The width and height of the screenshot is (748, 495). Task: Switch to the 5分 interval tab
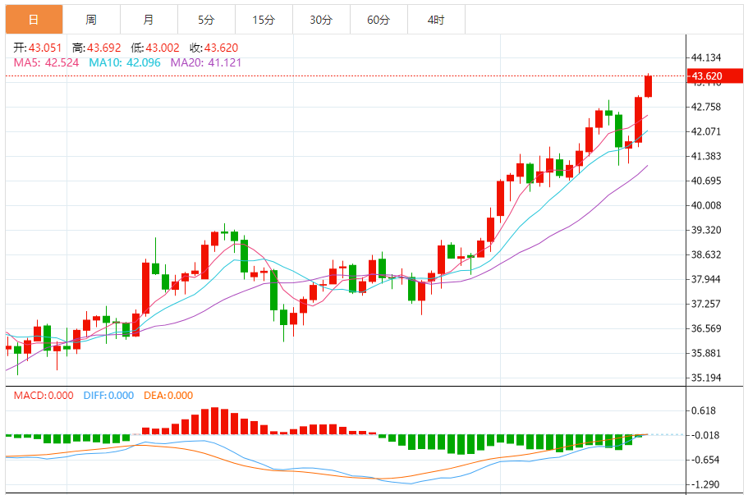[x=205, y=20]
